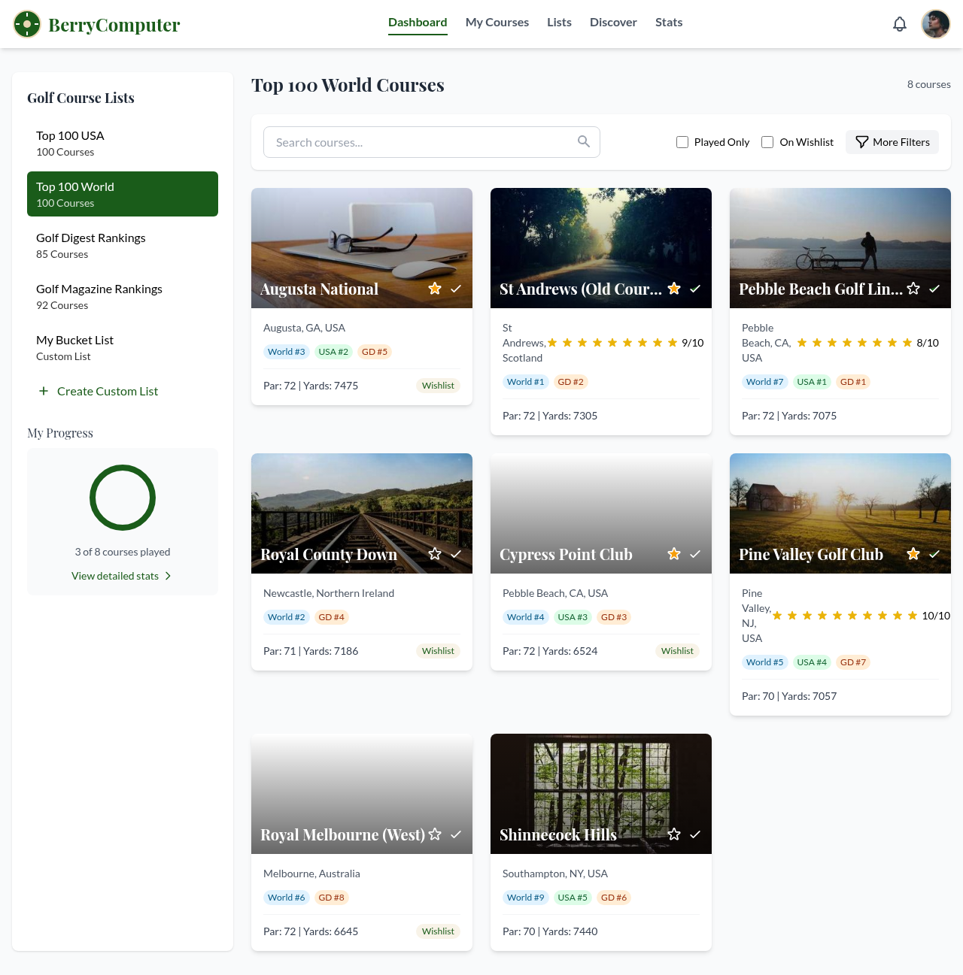Image resolution: width=963 pixels, height=975 pixels.
Task: Open the Stats page
Action: (x=669, y=22)
